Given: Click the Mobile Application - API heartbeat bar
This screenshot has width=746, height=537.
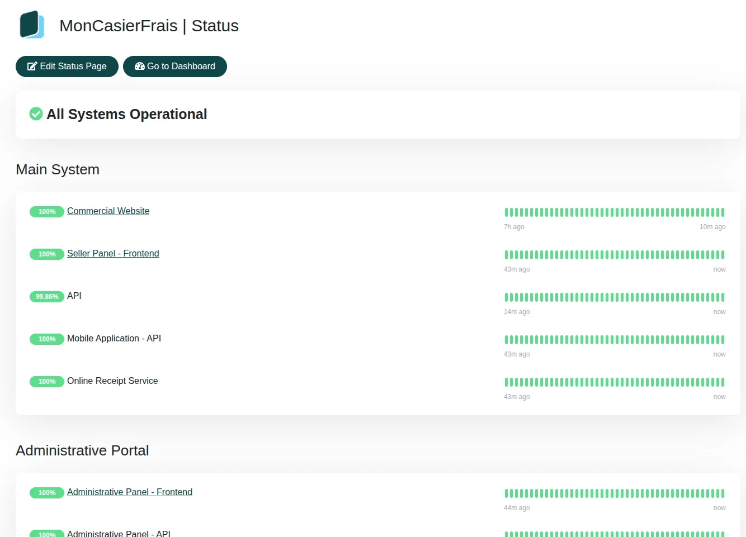Looking at the screenshot, I should click(615, 340).
